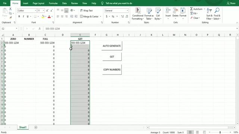Click the Orientation text-angle icon
This screenshot has height=134, width=239.
click(x=72, y=10)
